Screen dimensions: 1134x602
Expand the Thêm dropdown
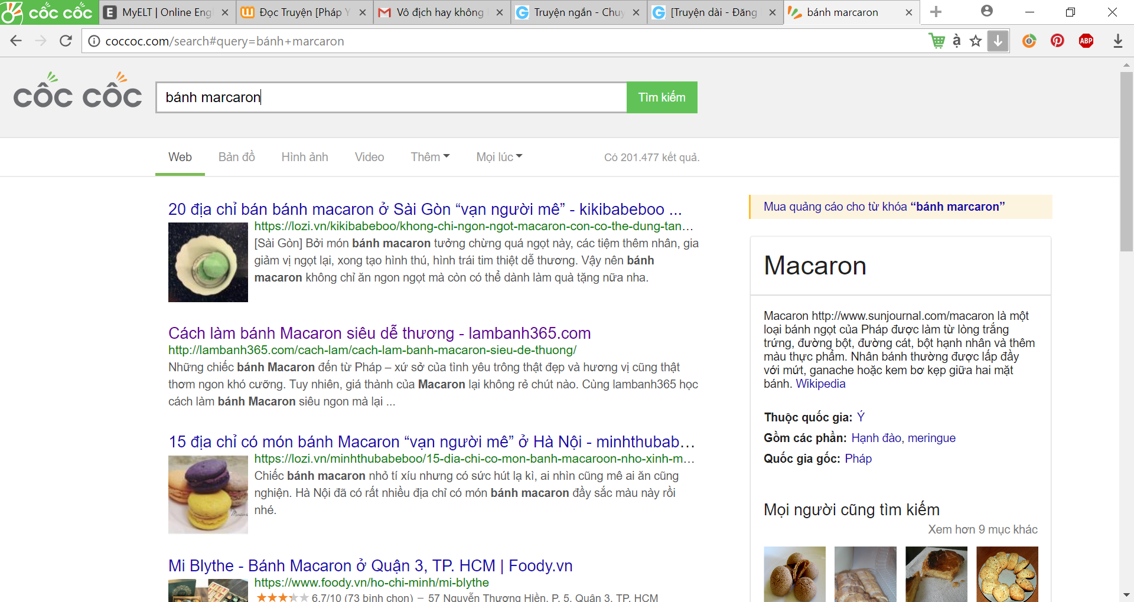pos(430,157)
